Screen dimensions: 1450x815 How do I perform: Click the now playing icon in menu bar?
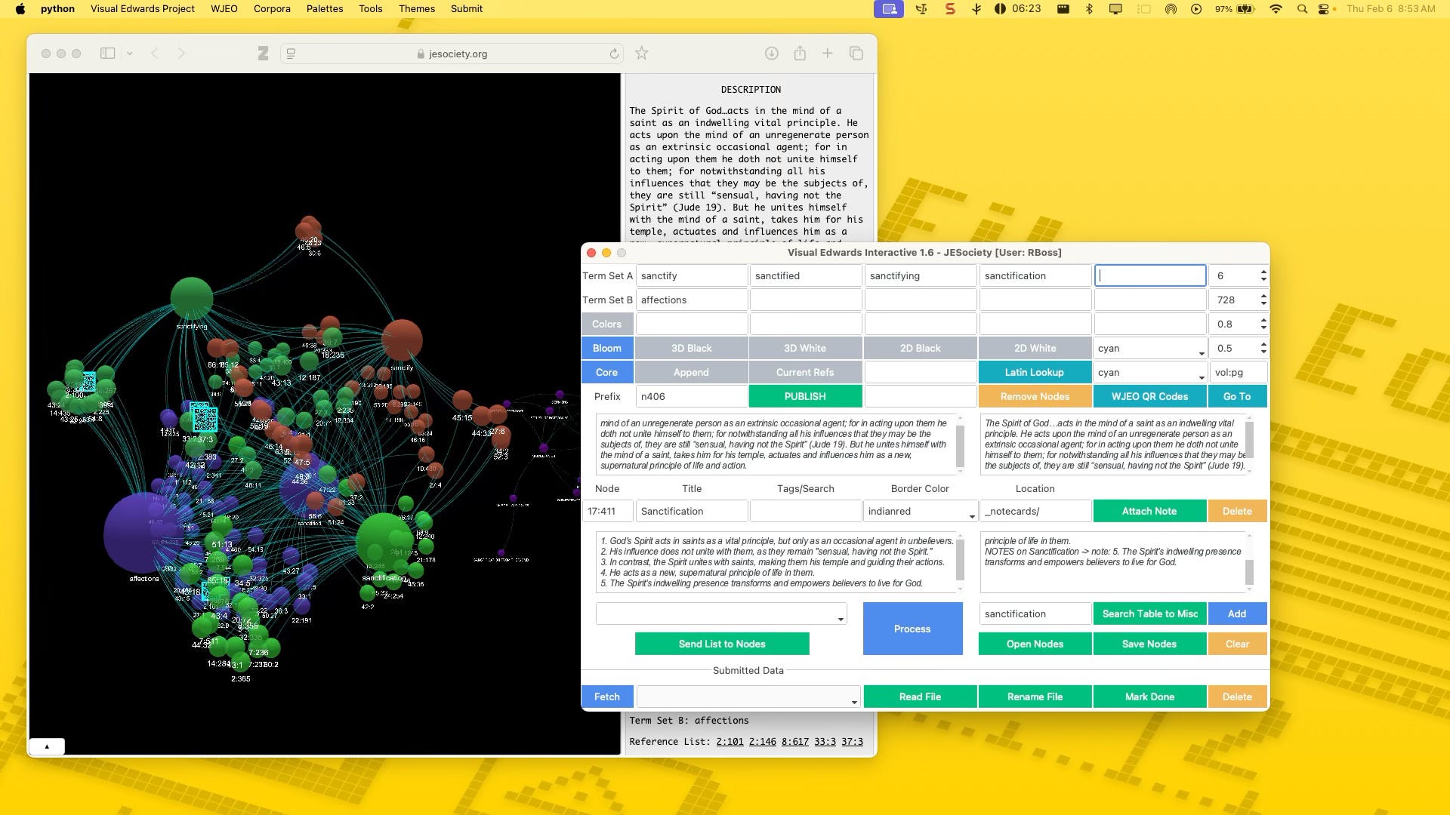pyautogui.click(x=1196, y=9)
